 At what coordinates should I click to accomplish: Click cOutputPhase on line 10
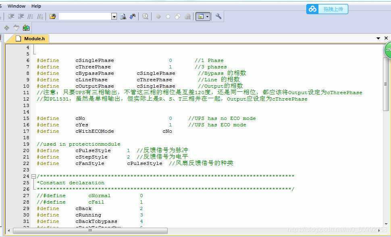(x=94, y=87)
